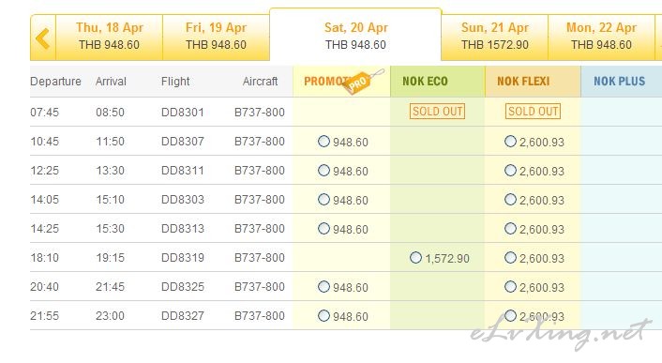Switch to Mon, 22 Apr tab
662x363 pixels.
(602, 37)
